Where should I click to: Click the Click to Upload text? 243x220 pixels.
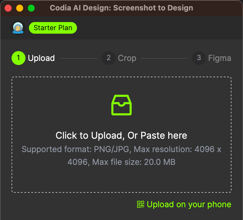pyautogui.click(x=121, y=135)
